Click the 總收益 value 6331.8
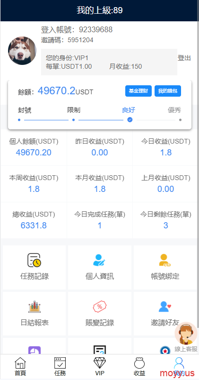The image size is (199, 380). [x=34, y=226]
